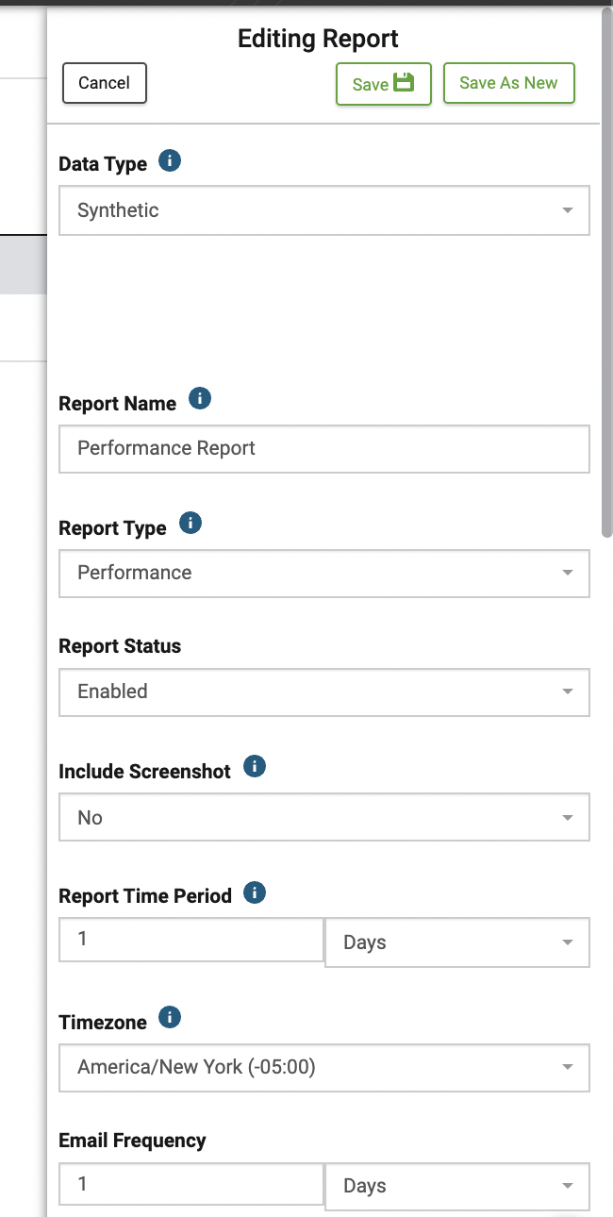This screenshot has height=1217, width=613.
Task: Click the Cancel button
Action: pyautogui.click(x=105, y=83)
